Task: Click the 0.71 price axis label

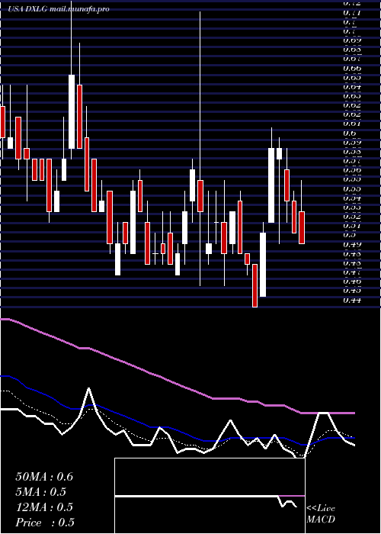Action: tap(351, 13)
